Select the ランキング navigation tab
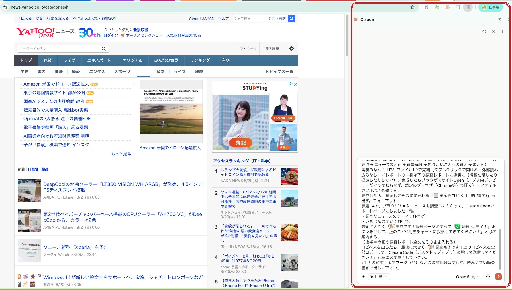 click(200, 60)
